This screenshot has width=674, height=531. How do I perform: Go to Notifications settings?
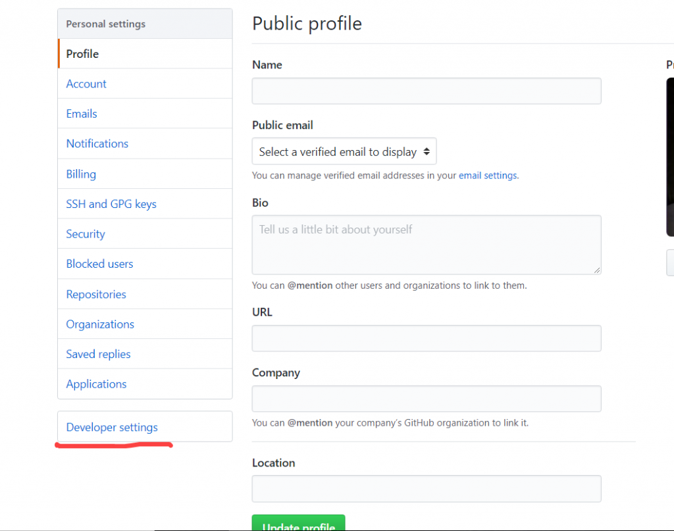97,143
